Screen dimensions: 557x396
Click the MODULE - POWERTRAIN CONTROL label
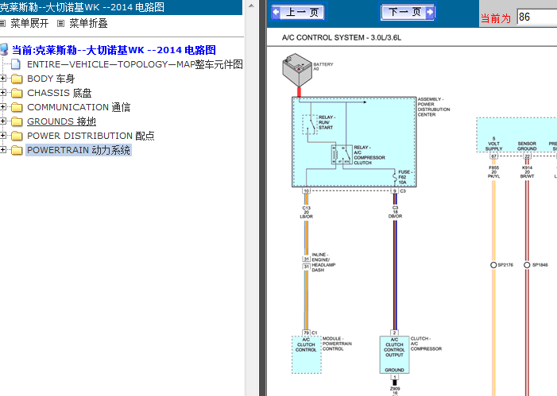[x=337, y=344]
